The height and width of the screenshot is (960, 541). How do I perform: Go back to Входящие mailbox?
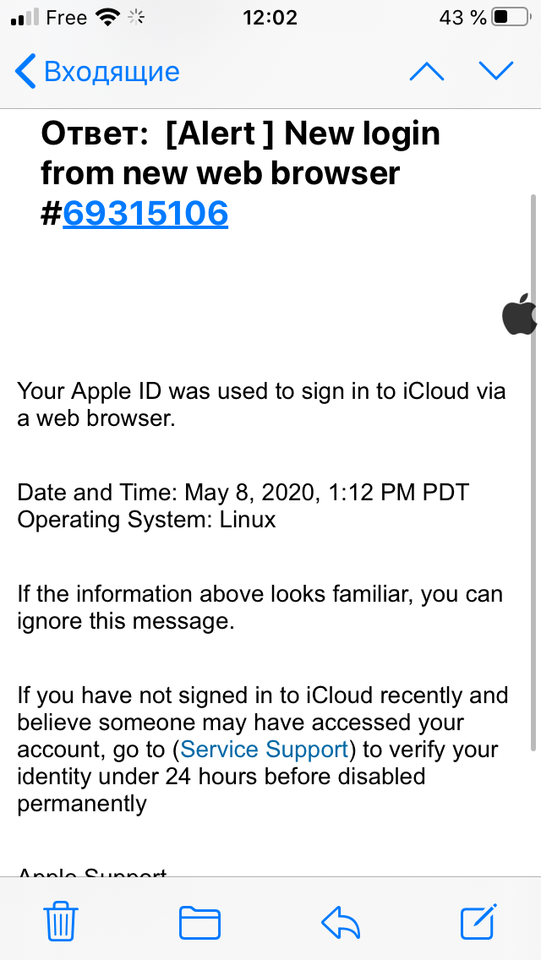111,72
